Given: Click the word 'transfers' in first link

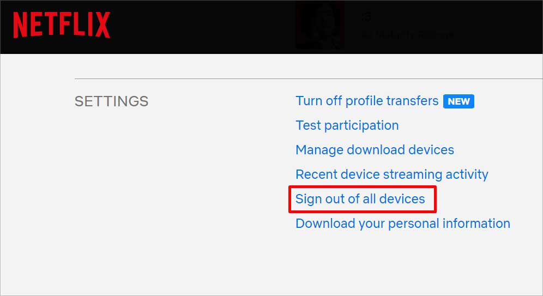Looking at the screenshot, I should (x=413, y=101).
